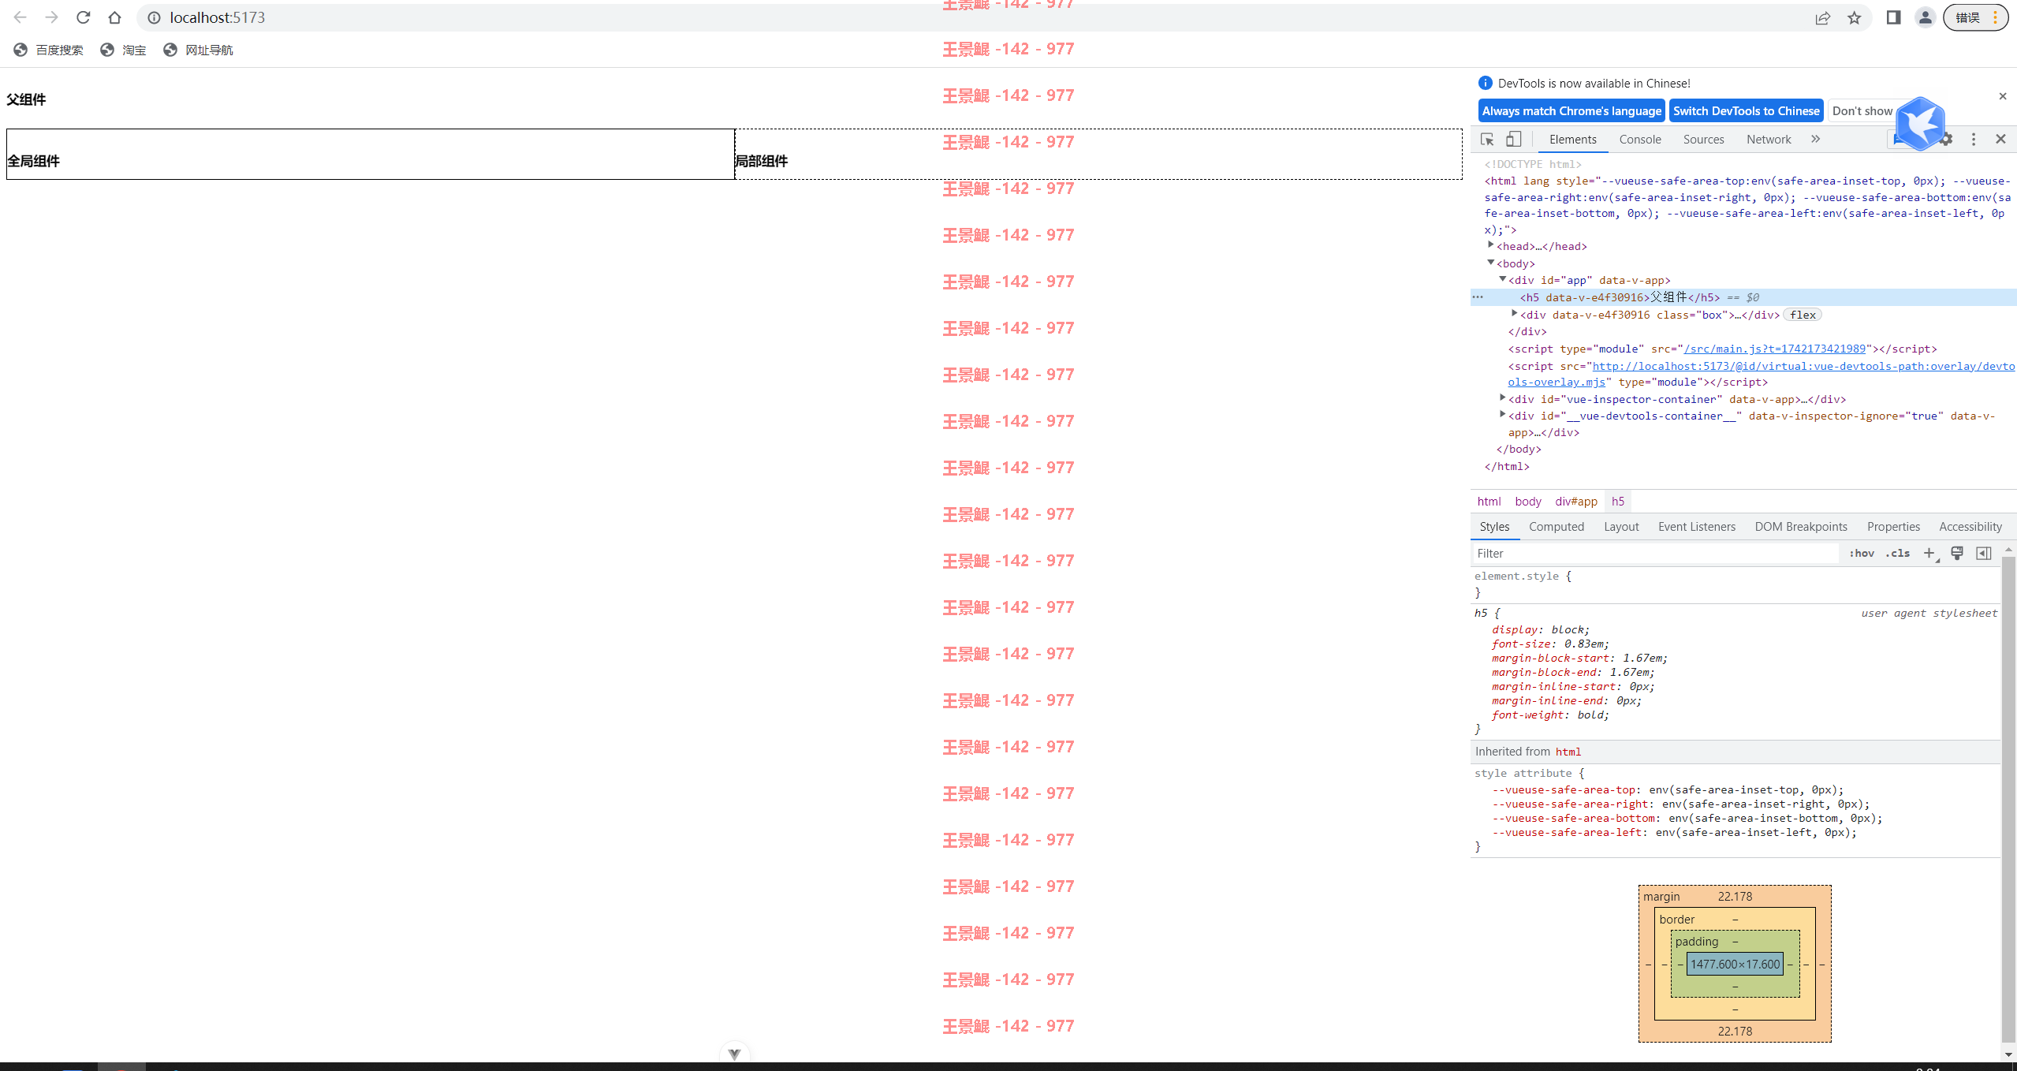Click the site info icon in address bar

[x=155, y=17]
